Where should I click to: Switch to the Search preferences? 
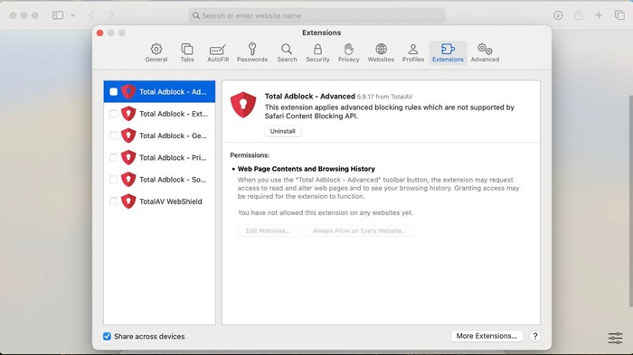[x=287, y=53]
